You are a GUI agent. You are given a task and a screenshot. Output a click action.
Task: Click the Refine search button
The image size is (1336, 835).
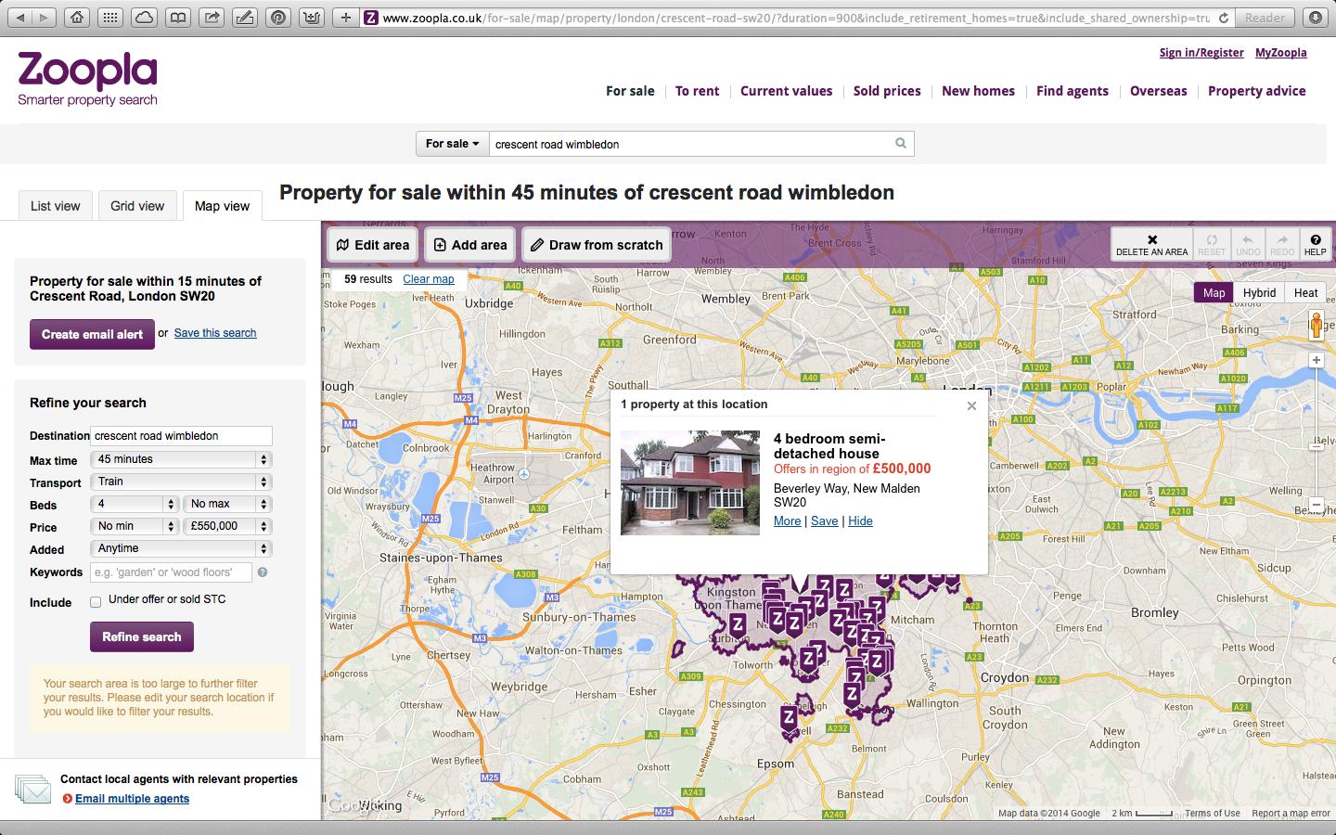click(x=142, y=636)
